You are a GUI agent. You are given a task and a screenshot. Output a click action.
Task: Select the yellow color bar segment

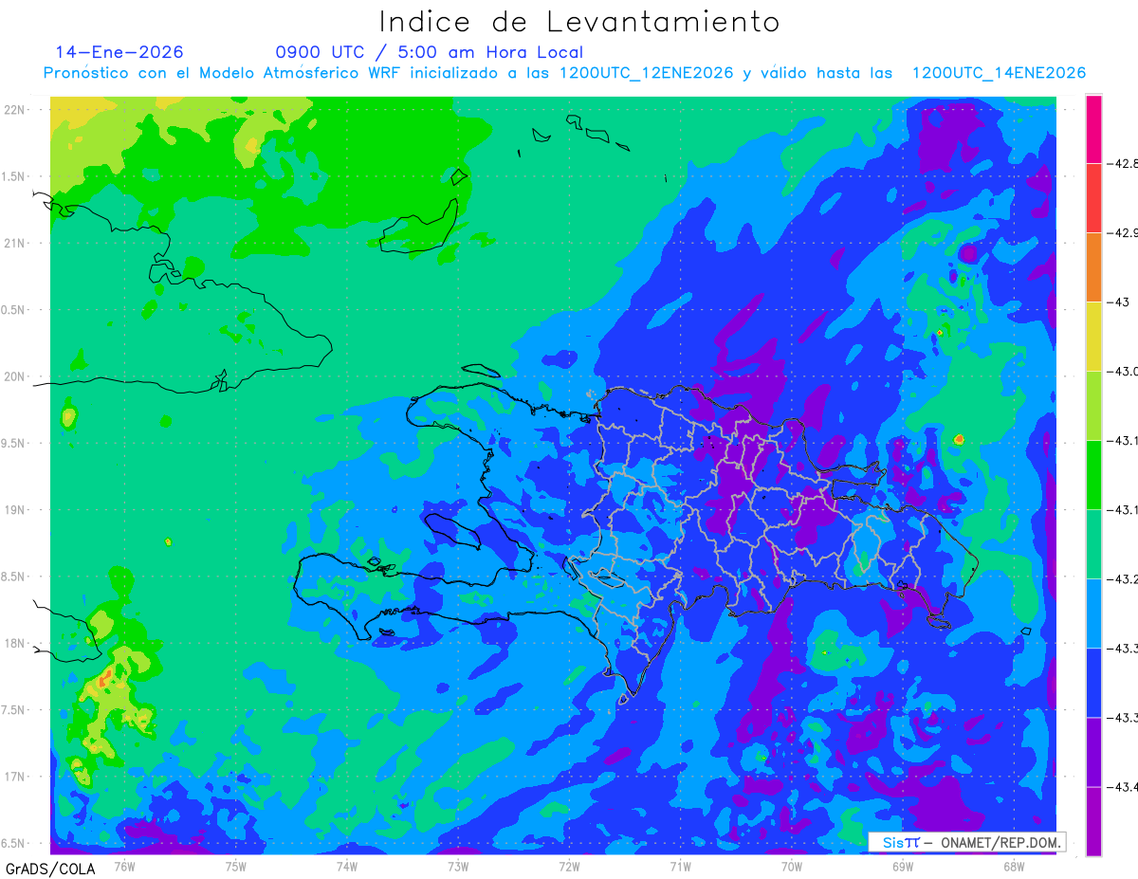pos(1093,337)
